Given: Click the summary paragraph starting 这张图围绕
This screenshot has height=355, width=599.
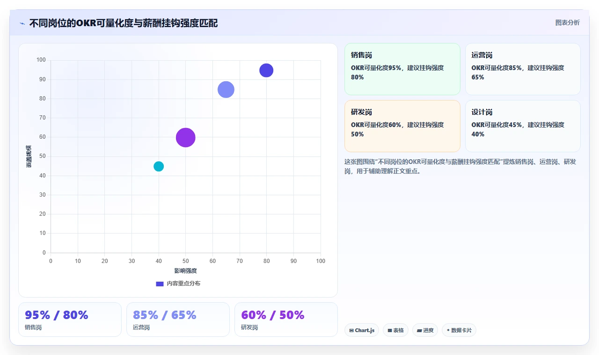Looking at the screenshot, I should coord(460,166).
